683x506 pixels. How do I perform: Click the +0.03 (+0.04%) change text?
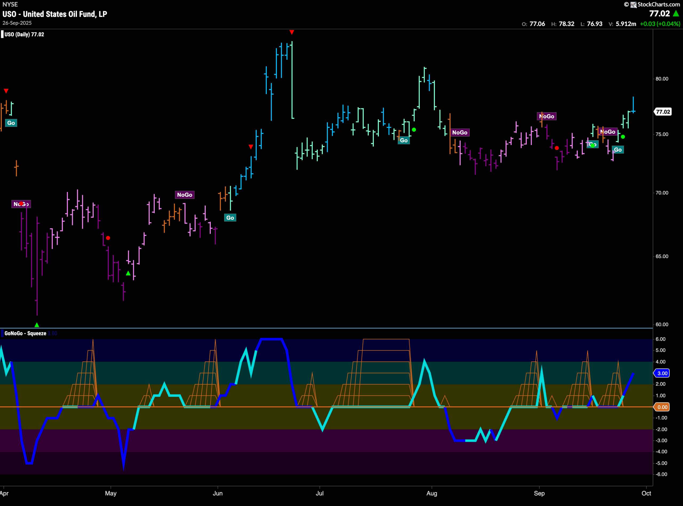pyautogui.click(x=660, y=24)
